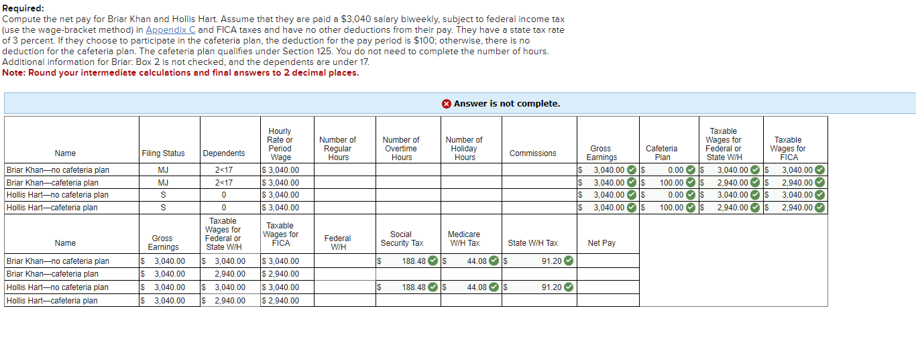Click green check beside Hollis no-plan Gross Earnings
The width and height of the screenshot is (916, 343).
pos(632,195)
